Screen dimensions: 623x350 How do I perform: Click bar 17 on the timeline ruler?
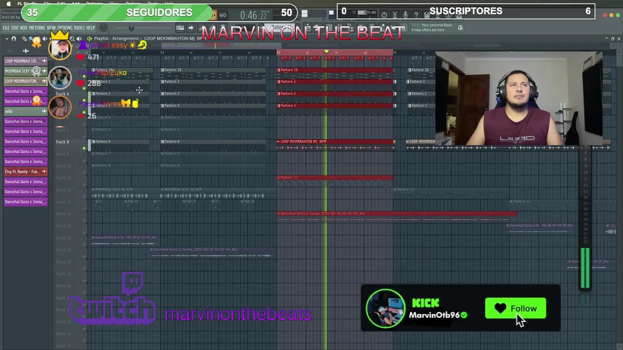coord(279,52)
